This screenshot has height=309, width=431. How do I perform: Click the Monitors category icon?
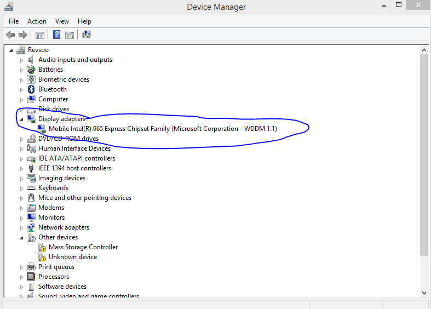point(31,218)
